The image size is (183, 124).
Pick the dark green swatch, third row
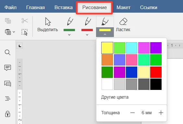click(107, 72)
